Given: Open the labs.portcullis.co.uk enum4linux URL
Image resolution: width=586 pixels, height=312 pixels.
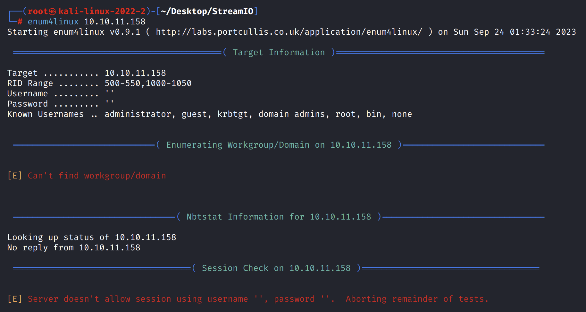Looking at the screenshot, I should (x=289, y=32).
